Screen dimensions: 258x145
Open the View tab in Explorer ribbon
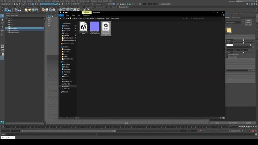click(79, 15)
